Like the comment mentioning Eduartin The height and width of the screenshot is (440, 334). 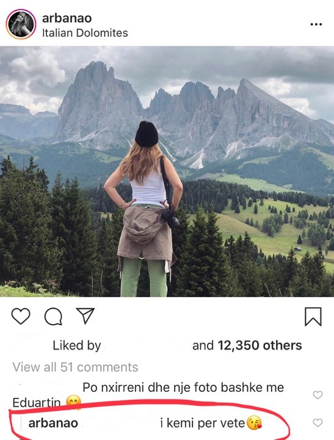point(318,395)
